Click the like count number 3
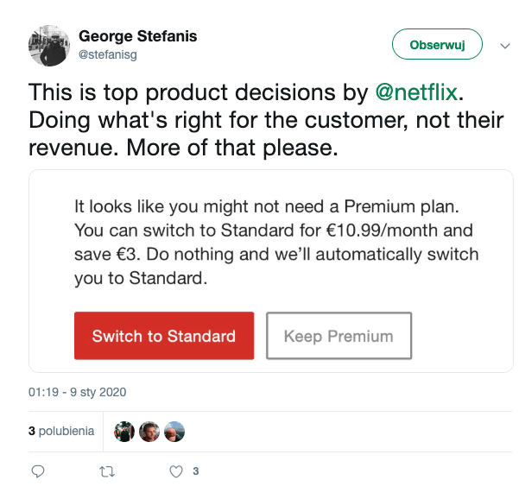 coord(196,471)
